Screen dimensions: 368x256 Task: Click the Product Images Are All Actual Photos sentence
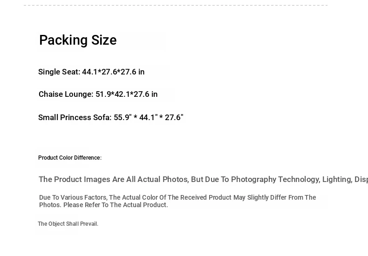pyautogui.click(x=203, y=179)
